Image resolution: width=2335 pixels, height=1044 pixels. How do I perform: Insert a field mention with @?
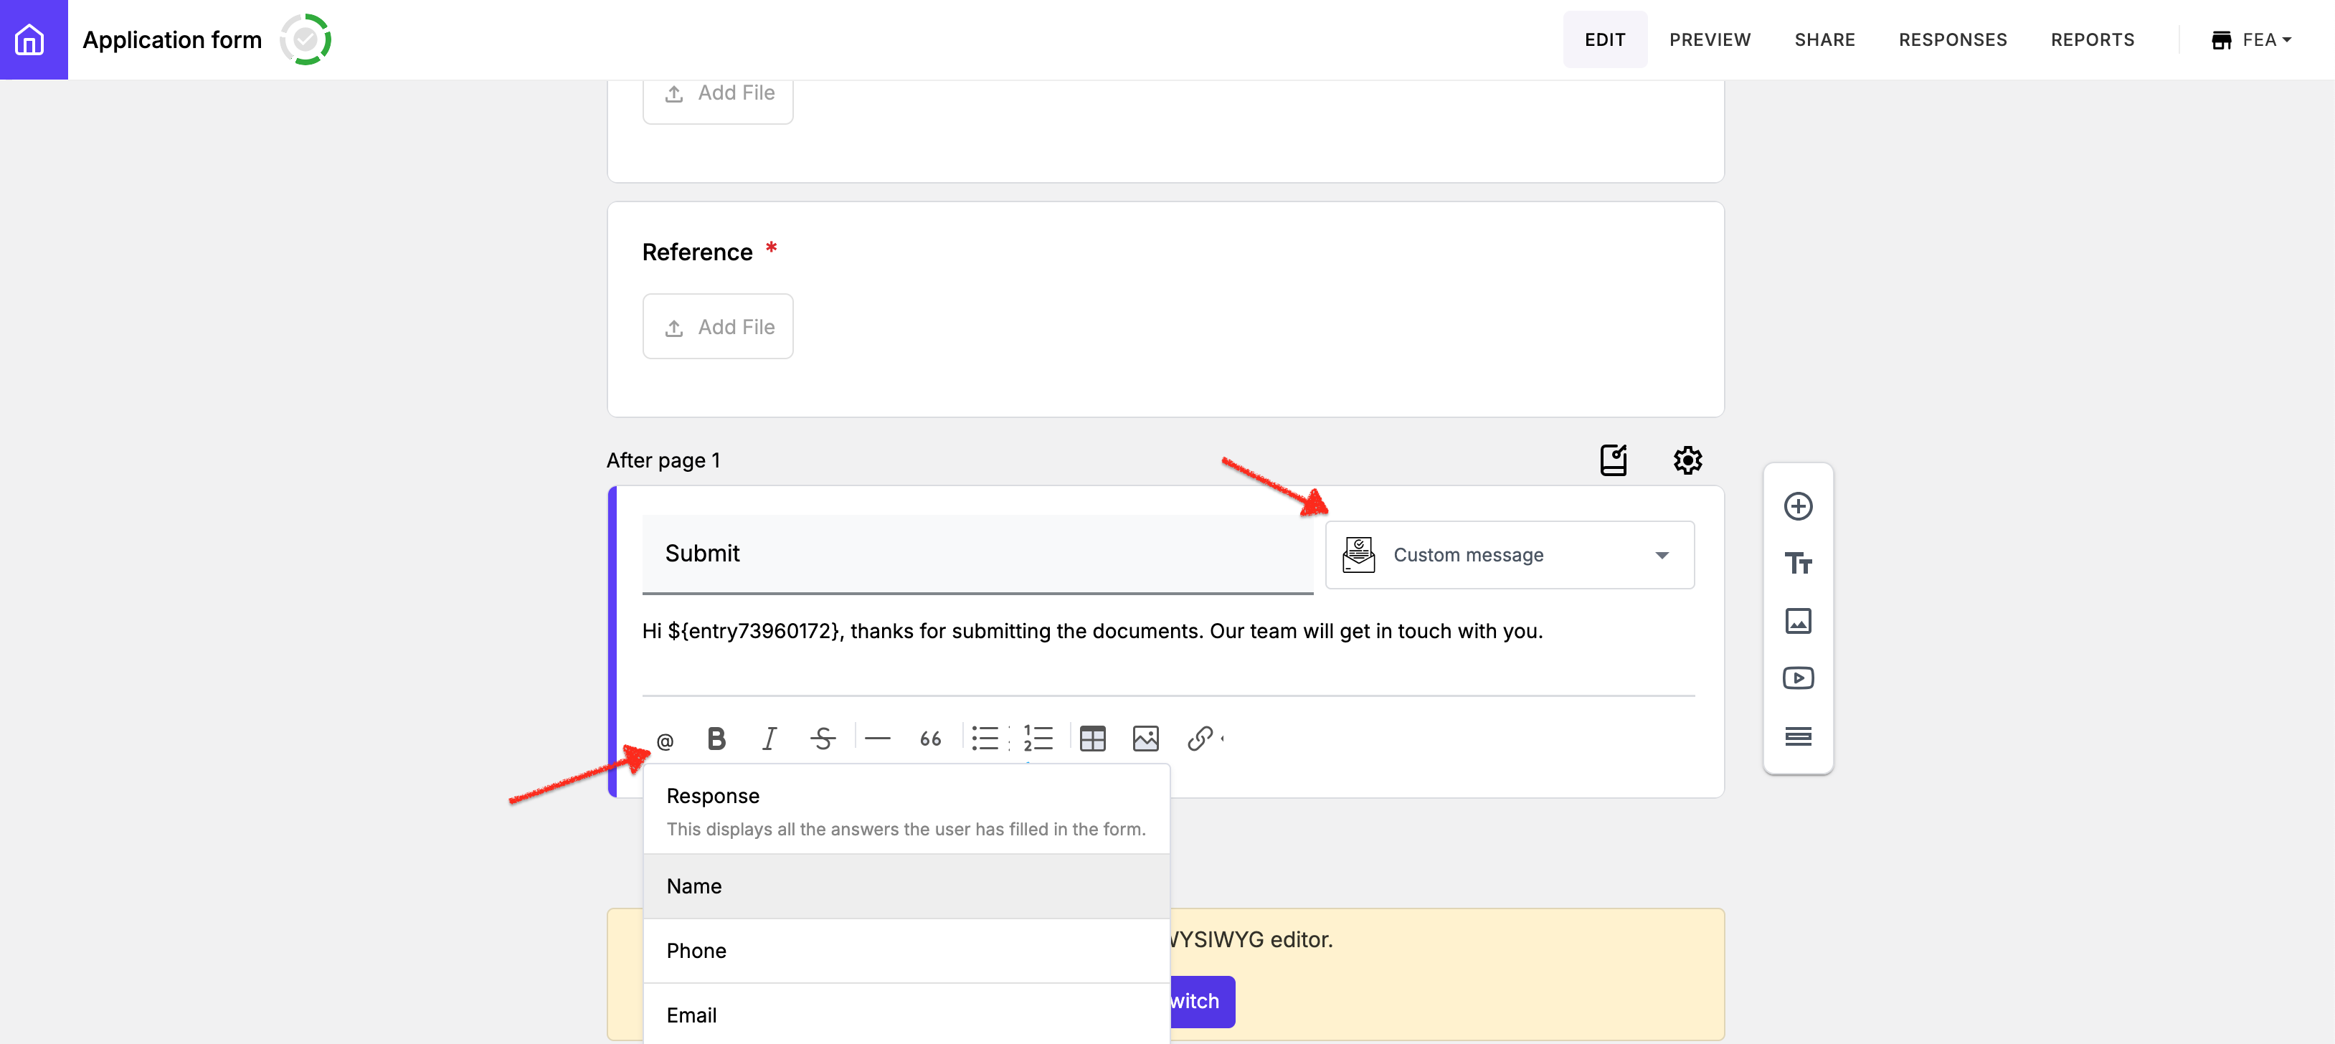click(x=666, y=741)
